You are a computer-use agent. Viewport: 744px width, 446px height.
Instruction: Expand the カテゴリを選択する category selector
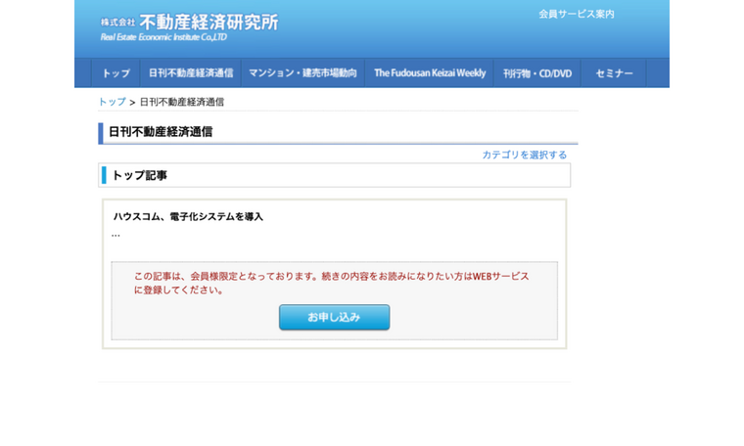(524, 155)
